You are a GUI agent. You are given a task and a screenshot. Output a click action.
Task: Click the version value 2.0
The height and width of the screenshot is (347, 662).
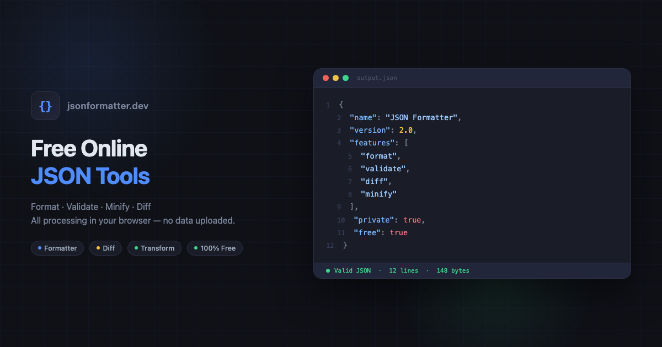pos(406,131)
